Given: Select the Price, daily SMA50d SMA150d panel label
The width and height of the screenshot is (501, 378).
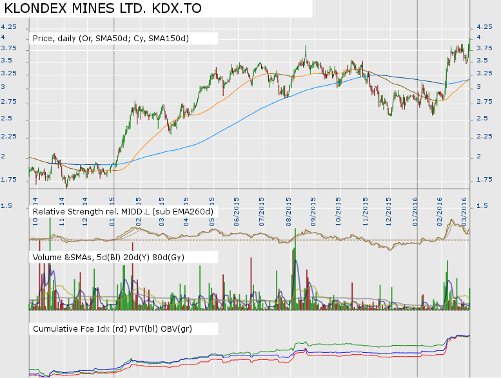Looking at the screenshot, I should (111, 39).
